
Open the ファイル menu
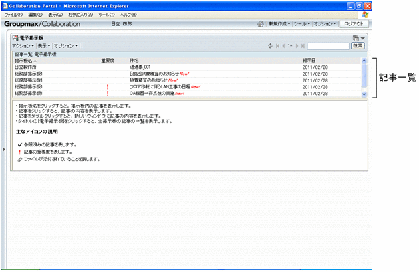pos(13,15)
